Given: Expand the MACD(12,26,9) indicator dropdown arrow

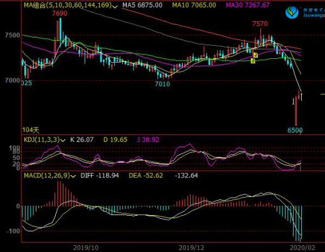Looking at the screenshot, I should 73,176.
